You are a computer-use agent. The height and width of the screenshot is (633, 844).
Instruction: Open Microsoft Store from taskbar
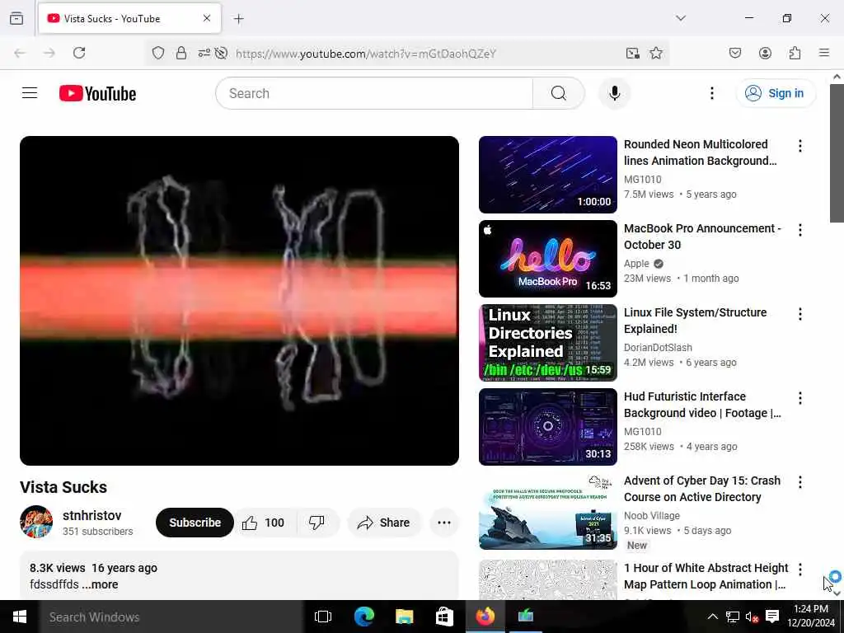tap(444, 617)
